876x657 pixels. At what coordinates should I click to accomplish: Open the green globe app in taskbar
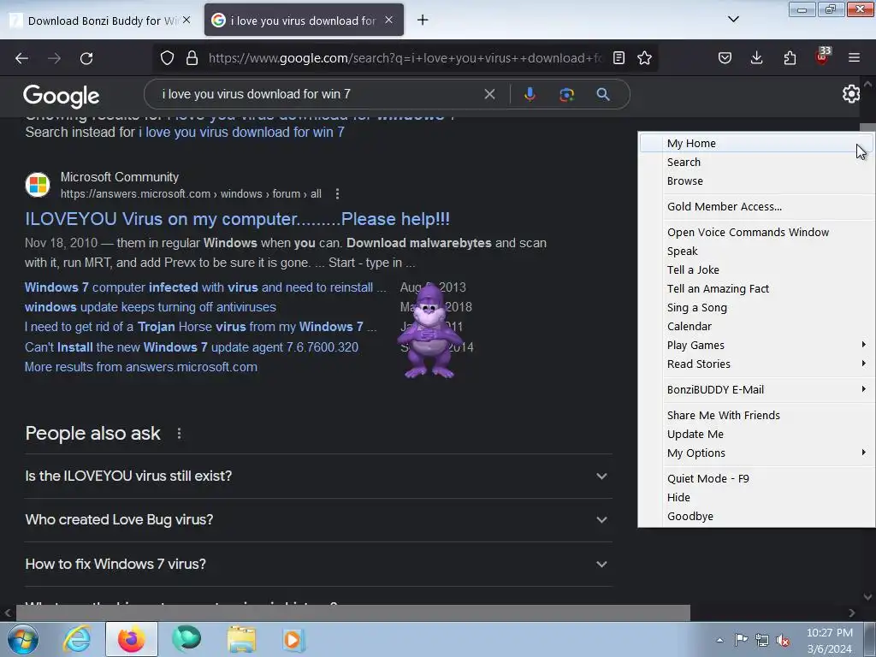tap(186, 639)
